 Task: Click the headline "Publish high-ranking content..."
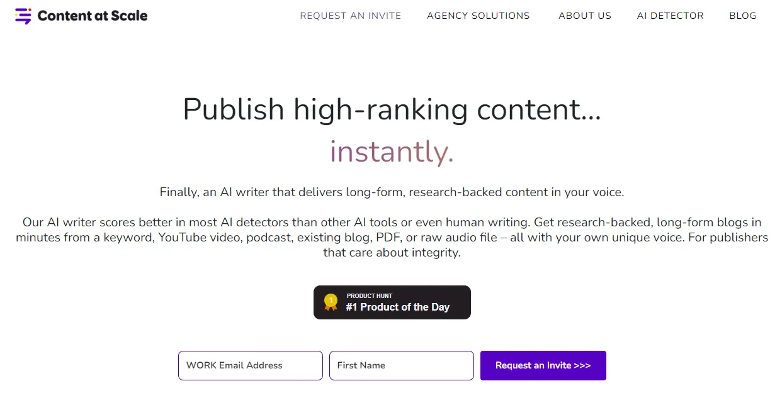pos(392,109)
